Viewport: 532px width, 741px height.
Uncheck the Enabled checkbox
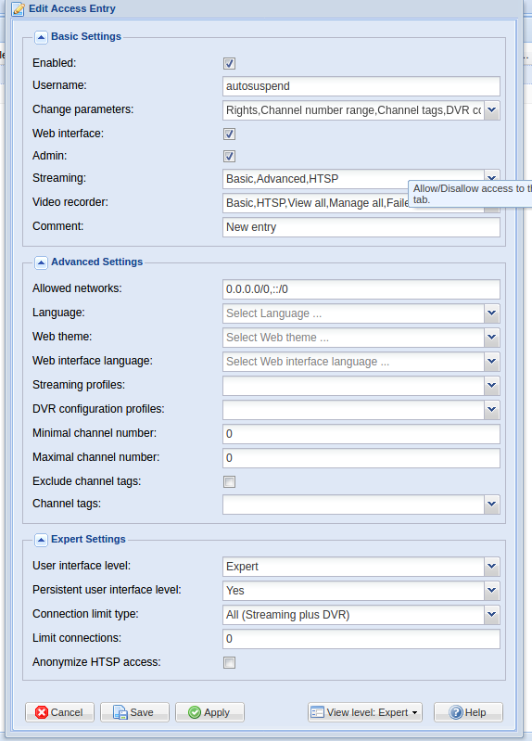click(229, 63)
